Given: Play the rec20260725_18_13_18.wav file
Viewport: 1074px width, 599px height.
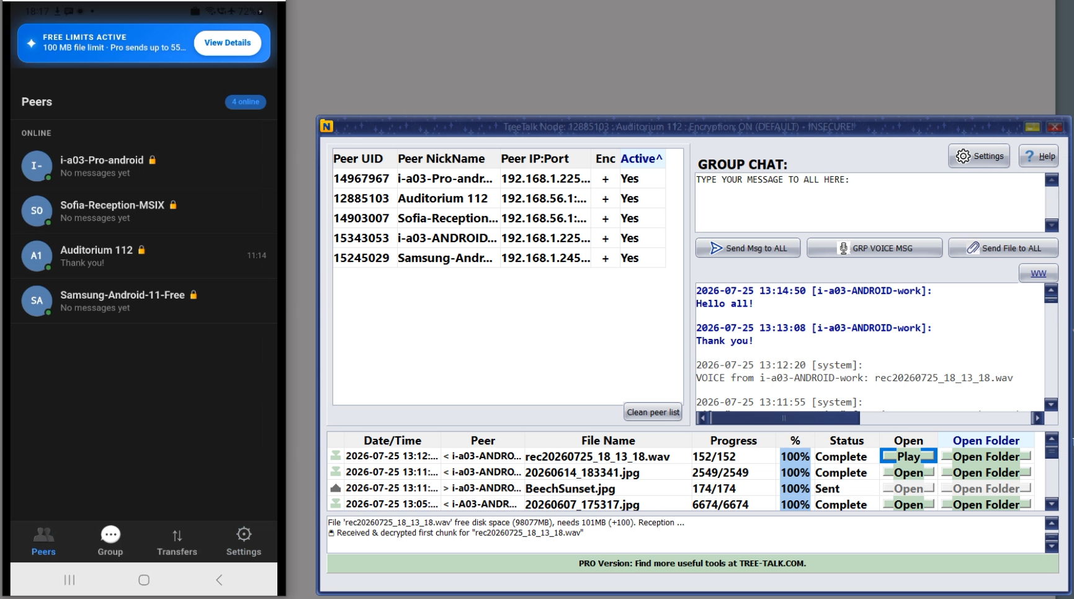Looking at the screenshot, I should [908, 456].
